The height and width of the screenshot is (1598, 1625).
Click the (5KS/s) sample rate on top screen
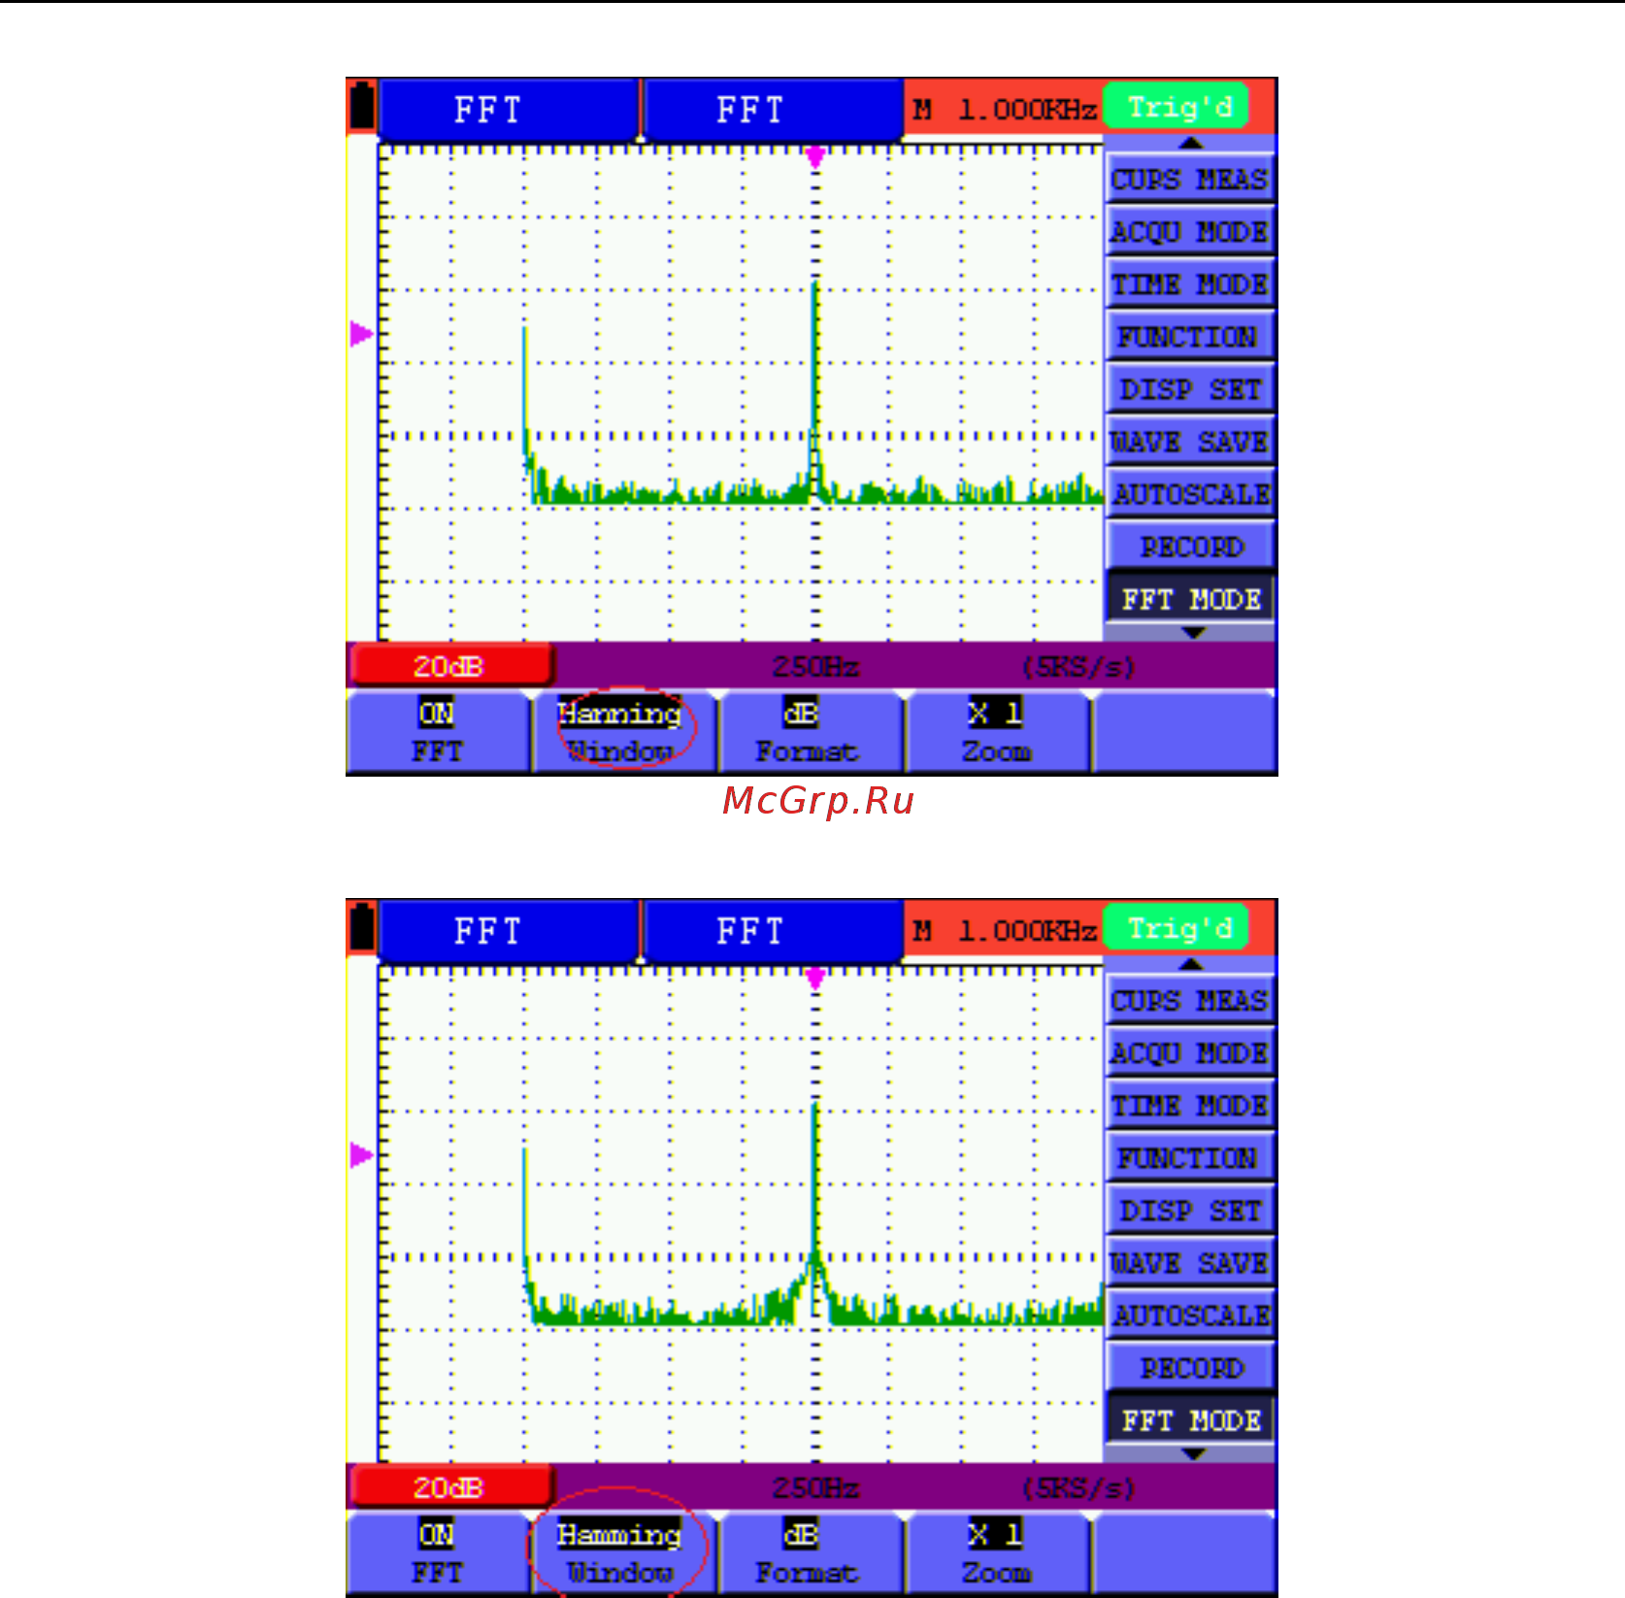pos(1078,667)
